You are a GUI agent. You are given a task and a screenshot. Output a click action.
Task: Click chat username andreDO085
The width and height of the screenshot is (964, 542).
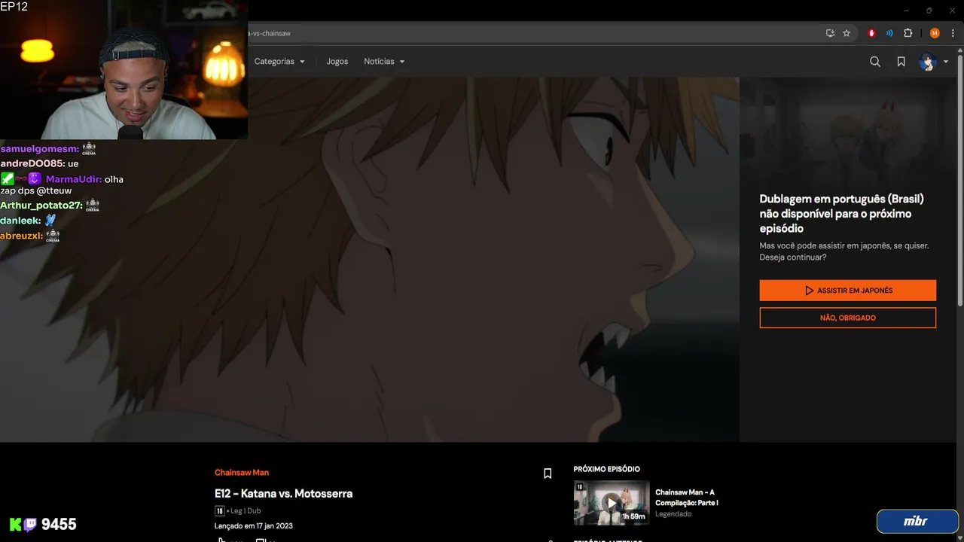32,163
